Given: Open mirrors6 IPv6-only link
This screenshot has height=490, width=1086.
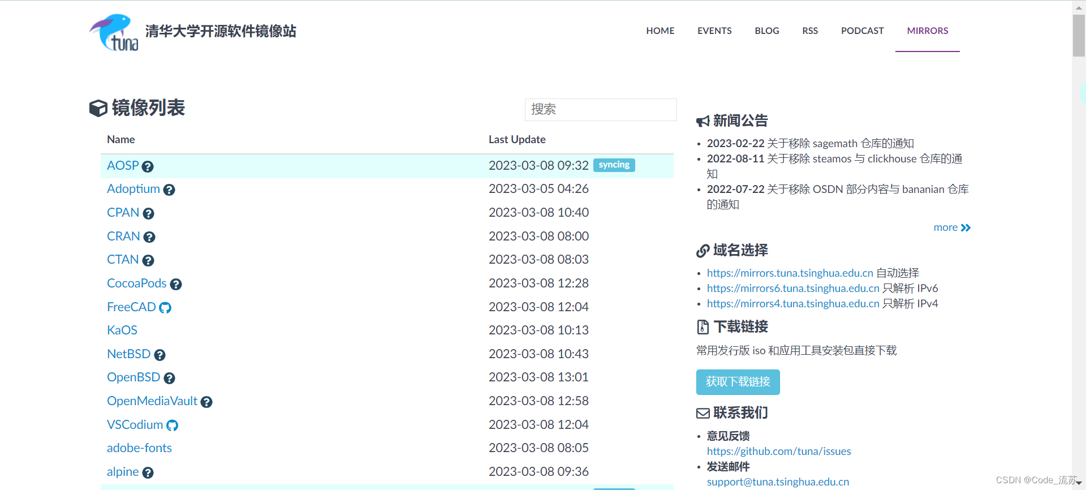Looking at the screenshot, I should (x=793, y=288).
